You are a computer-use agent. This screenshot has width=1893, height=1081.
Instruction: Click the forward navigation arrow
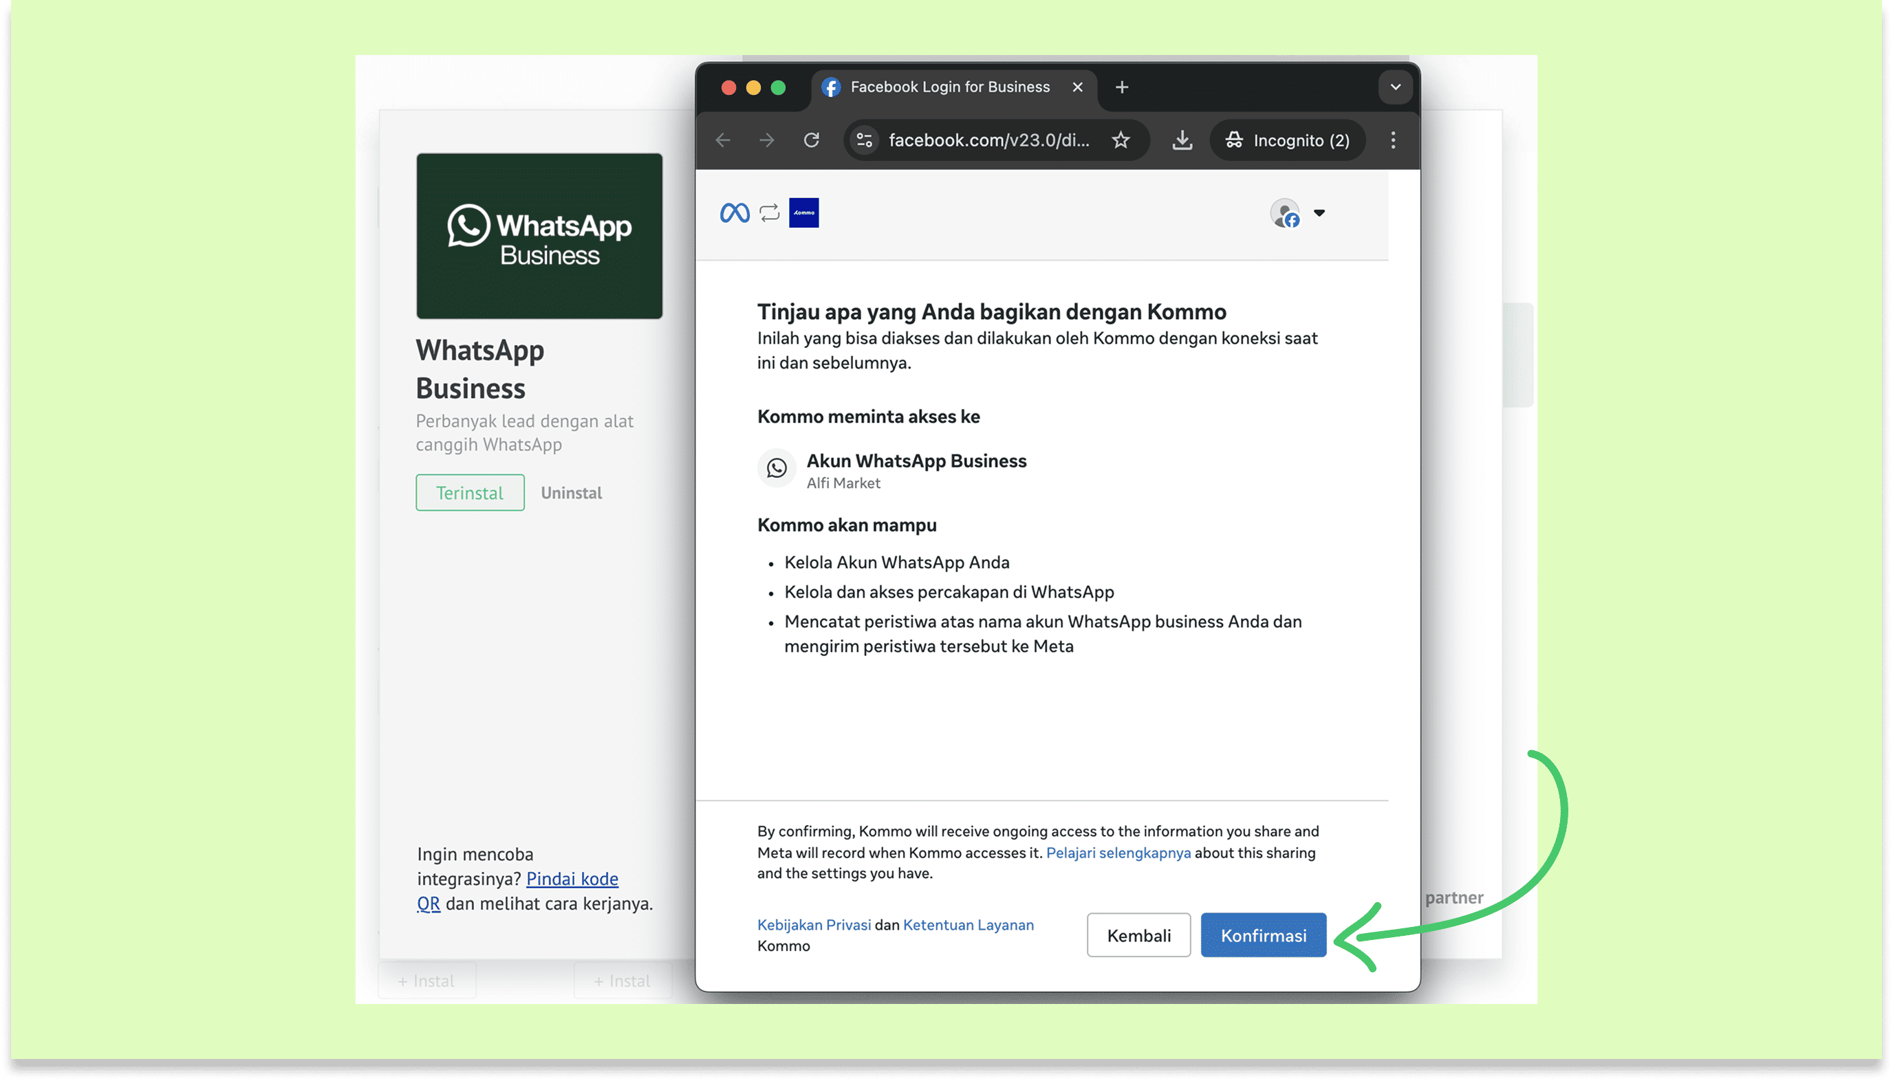point(766,140)
